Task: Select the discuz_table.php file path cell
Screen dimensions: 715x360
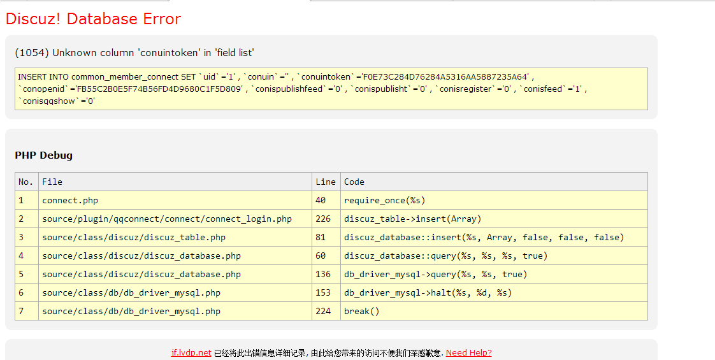Action: (x=134, y=237)
